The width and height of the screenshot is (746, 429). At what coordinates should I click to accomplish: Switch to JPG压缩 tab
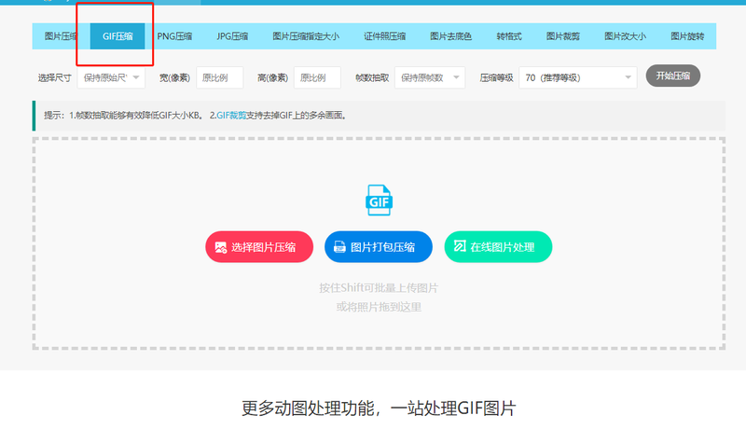coord(232,36)
